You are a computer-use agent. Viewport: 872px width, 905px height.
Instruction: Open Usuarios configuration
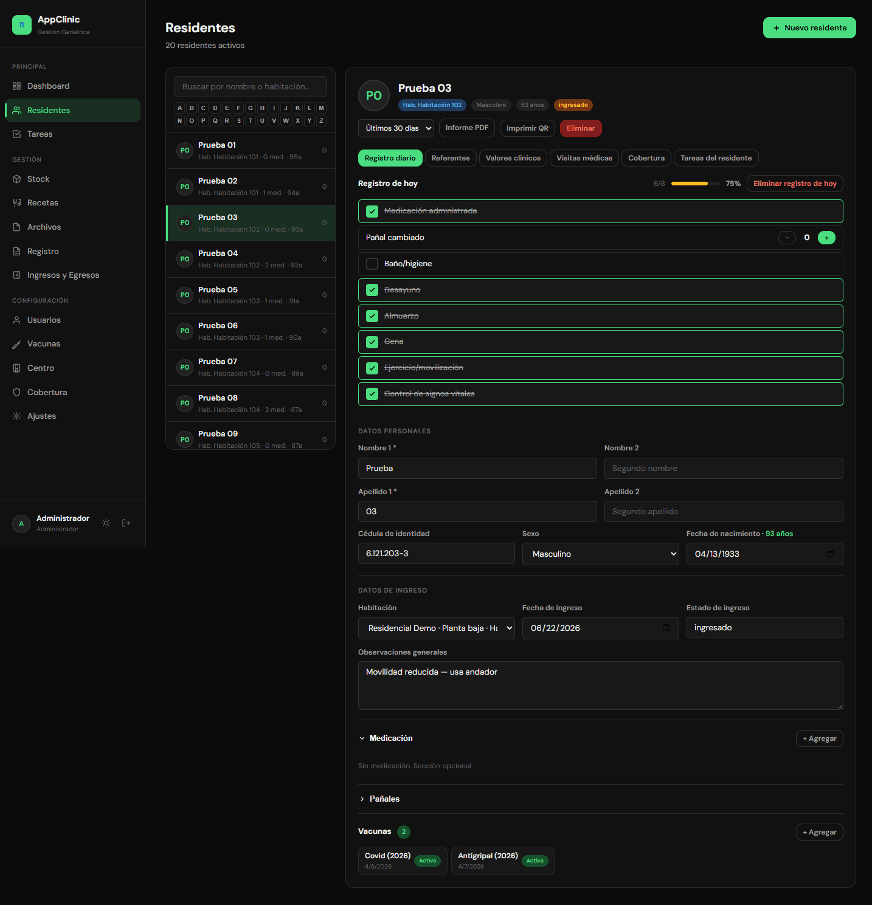click(x=72, y=320)
